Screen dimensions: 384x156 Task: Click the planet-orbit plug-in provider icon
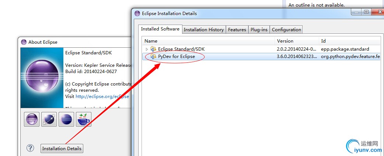click(x=49, y=119)
